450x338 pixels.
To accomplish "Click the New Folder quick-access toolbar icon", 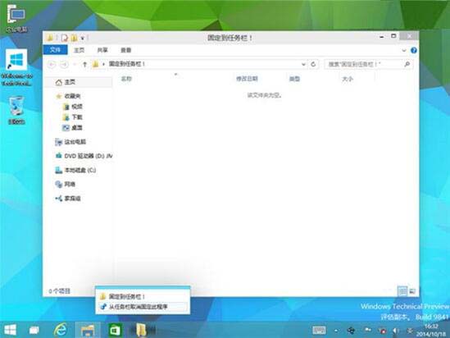I will pos(74,38).
